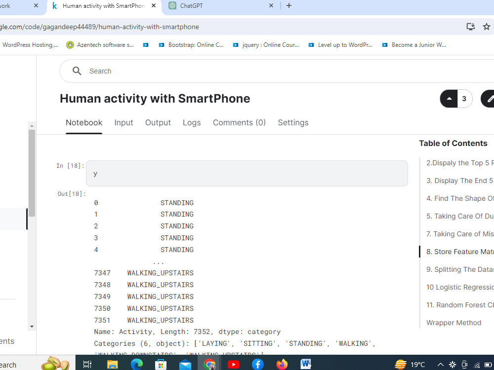Close the ChatGPT browser tab
Screen dimensions: 494x370
(x=271, y=5)
